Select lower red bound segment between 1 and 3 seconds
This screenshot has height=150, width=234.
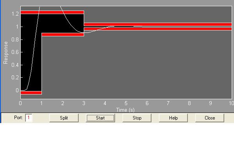63,34
